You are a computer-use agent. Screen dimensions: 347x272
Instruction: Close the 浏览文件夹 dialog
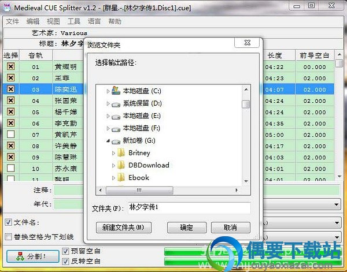tap(247, 43)
